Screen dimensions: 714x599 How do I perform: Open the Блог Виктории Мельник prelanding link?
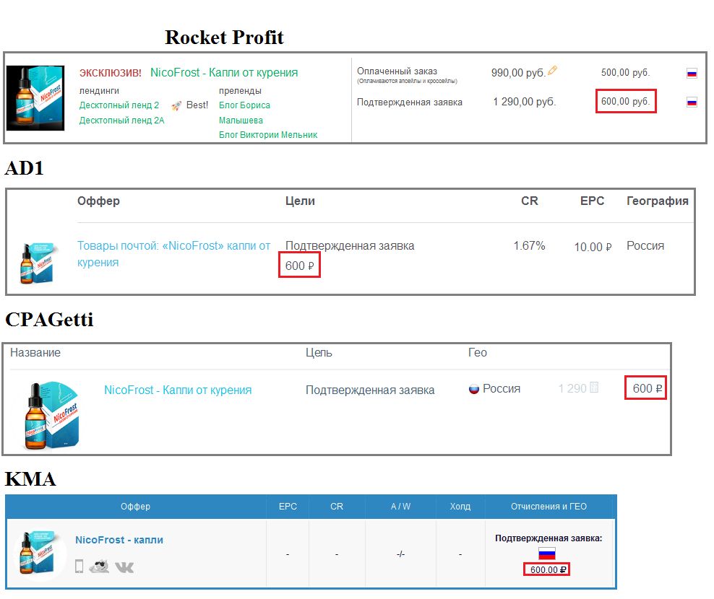(x=267, y=134)
